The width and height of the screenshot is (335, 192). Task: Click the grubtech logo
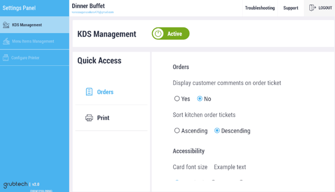(16, 184)
